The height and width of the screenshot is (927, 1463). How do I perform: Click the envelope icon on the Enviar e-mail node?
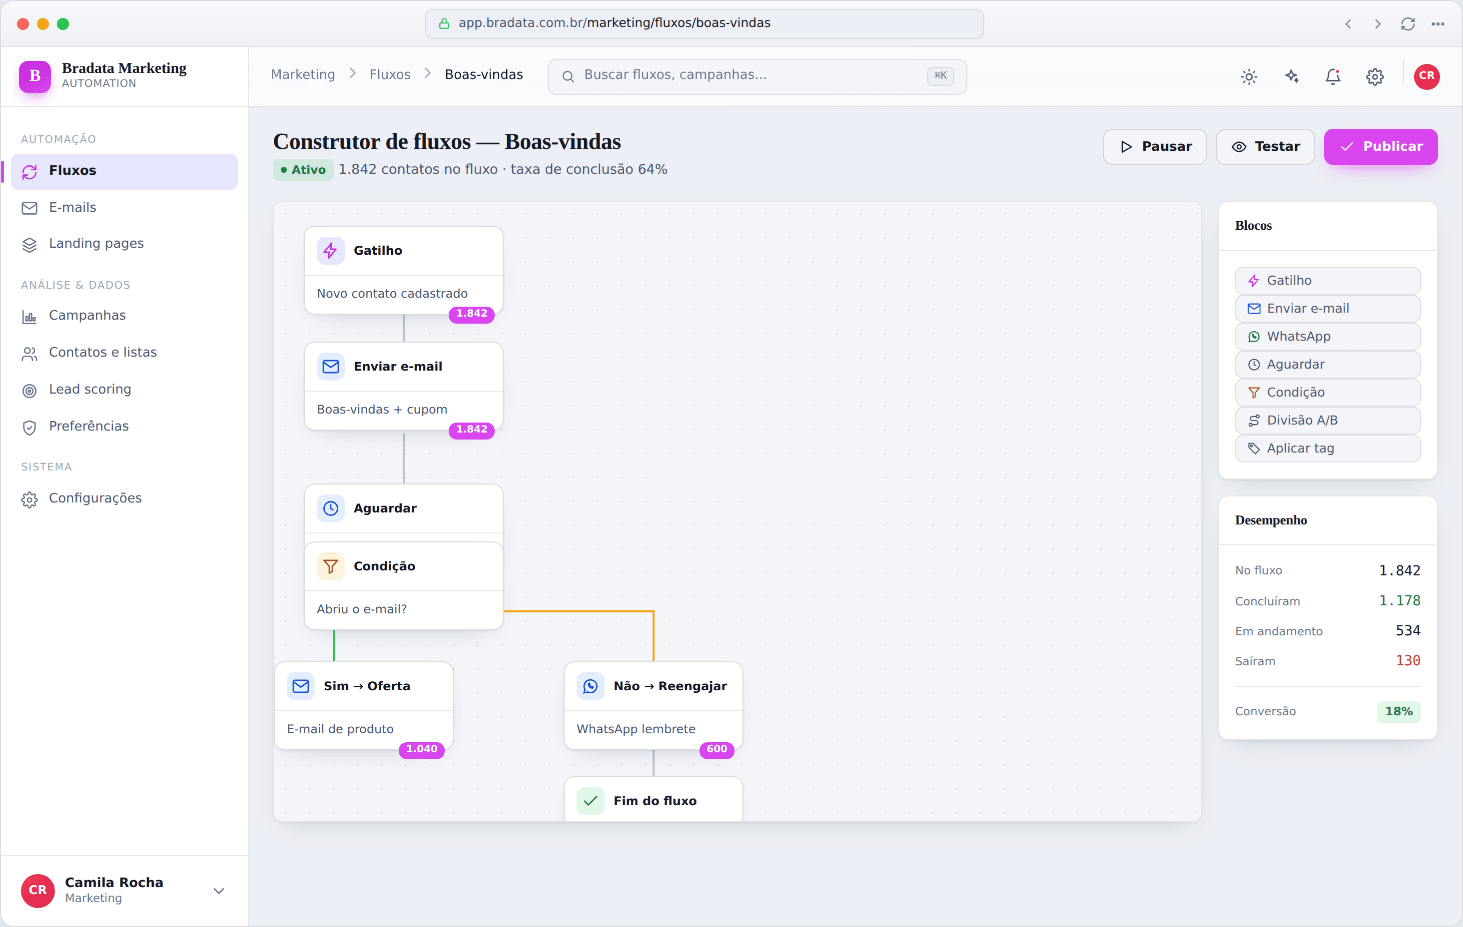click(330, 366)
